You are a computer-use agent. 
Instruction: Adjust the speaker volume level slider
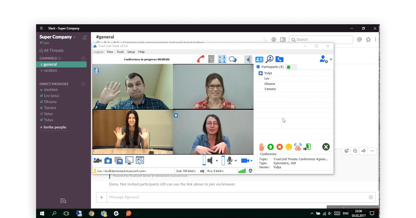(x=204, y=160)
